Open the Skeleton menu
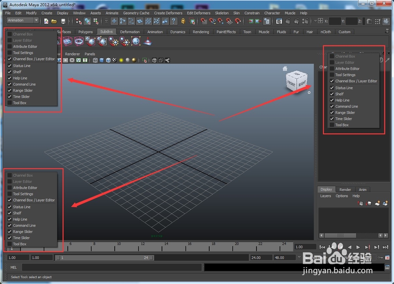The width and height of the screenshot is (394, 284). 221,13
